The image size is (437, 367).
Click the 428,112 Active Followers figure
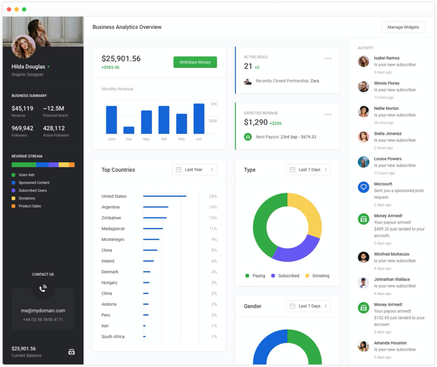tap(54, 128)
